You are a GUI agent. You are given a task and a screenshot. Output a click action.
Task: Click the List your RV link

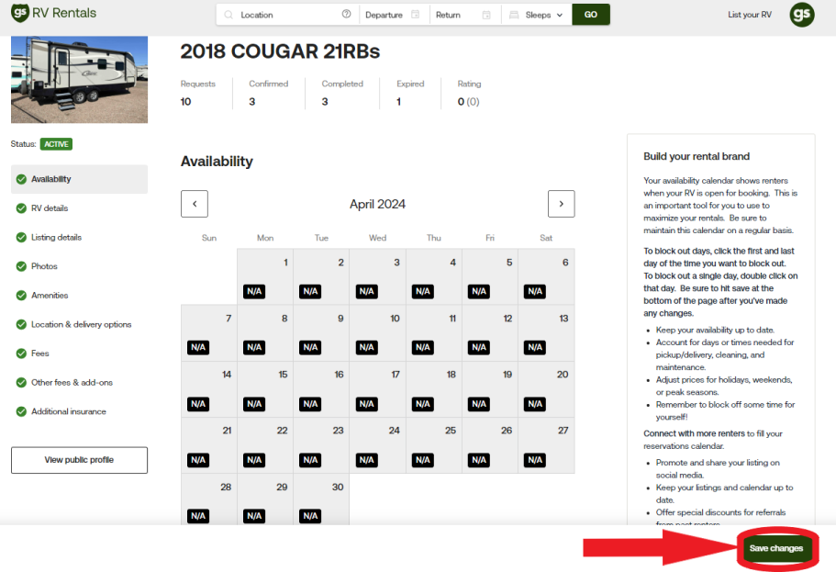tap(749, 15)
